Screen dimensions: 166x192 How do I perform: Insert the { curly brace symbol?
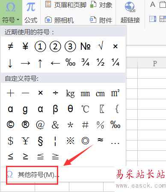117,109
